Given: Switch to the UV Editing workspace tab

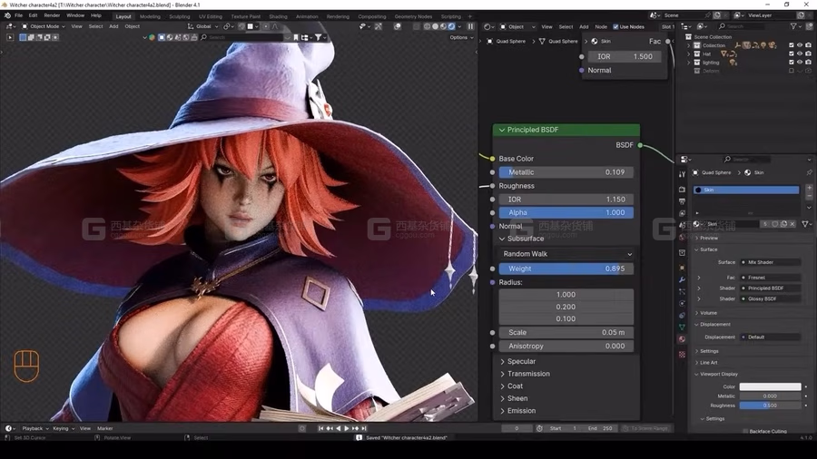Looking at the screenshot, I should point(210,16).
